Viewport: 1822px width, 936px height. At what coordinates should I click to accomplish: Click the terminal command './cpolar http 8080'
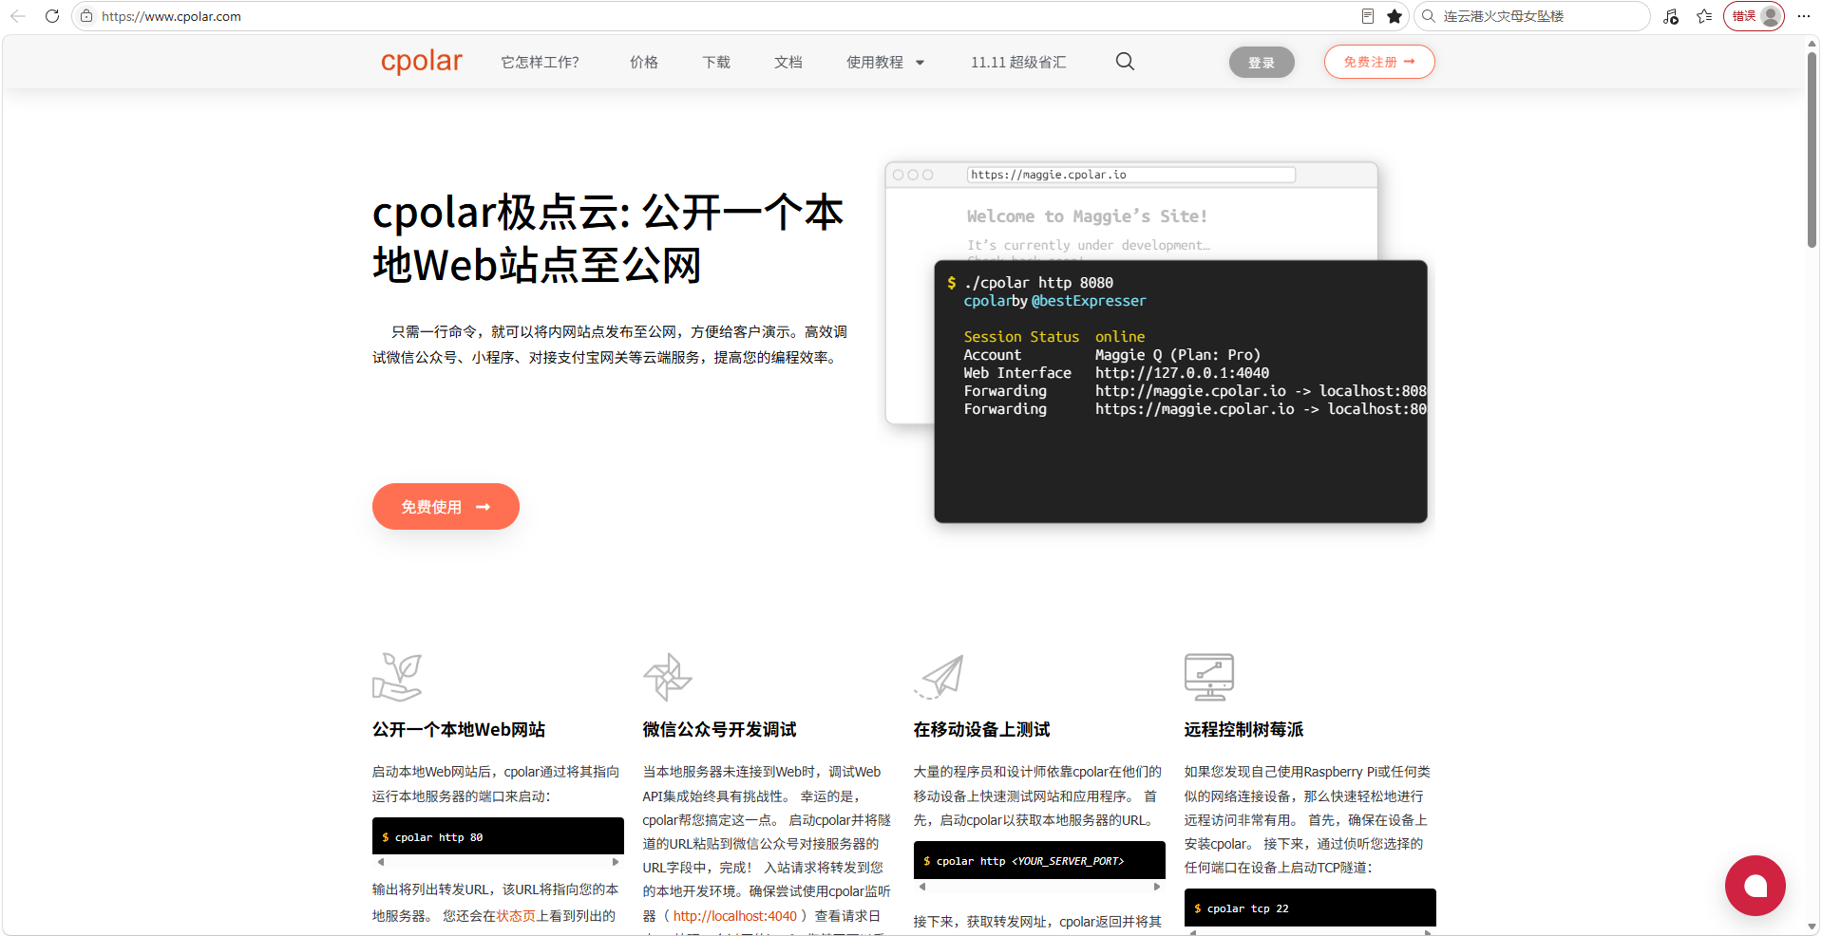(1038, 283)
